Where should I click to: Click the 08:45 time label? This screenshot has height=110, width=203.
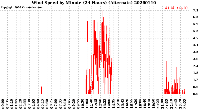coord(69,104)
